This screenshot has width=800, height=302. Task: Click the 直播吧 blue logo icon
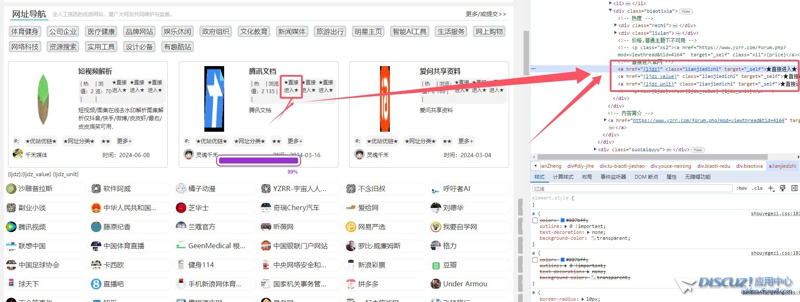pos(96,284)
